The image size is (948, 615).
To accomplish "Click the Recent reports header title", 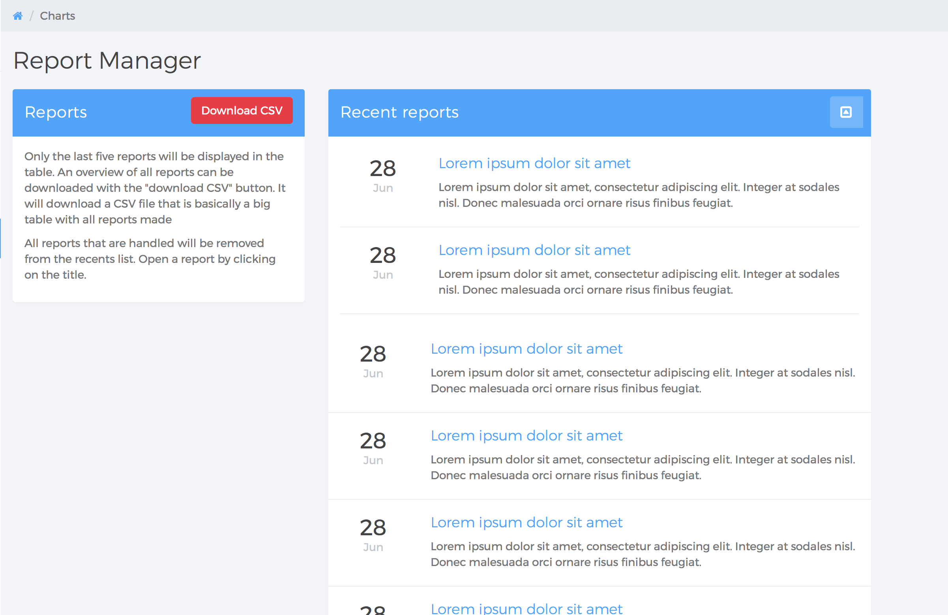I will click(x=399, y=112).
